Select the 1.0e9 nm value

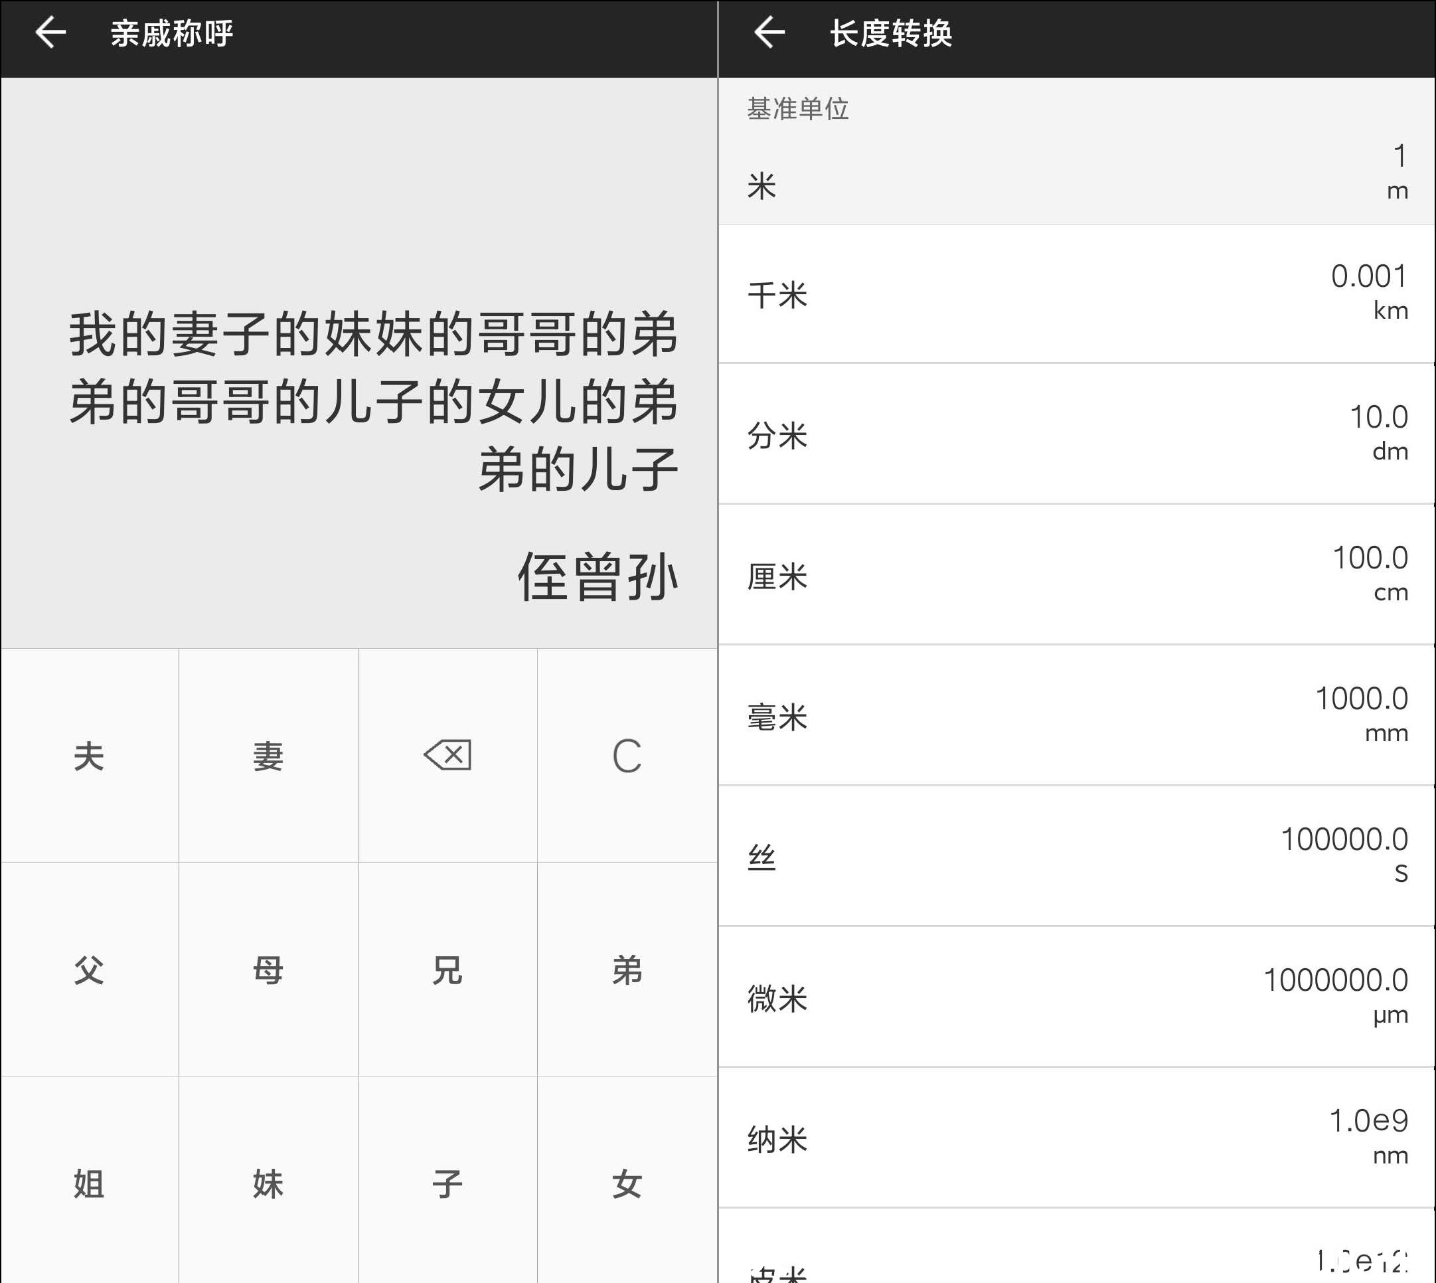[1368, 1136]
